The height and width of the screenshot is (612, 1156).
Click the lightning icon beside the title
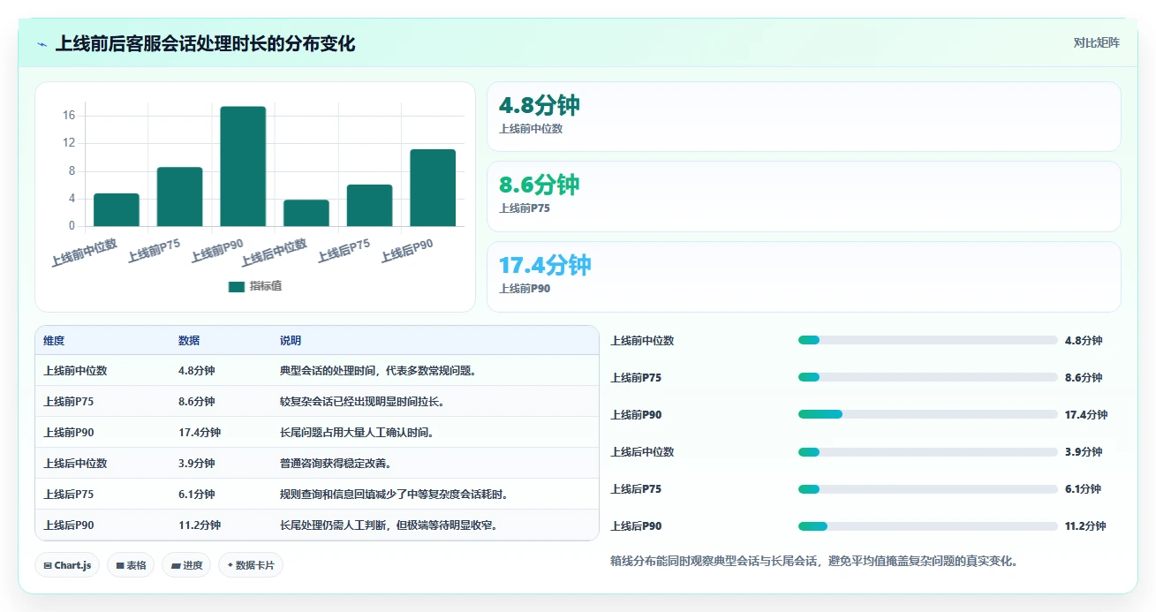pyautogui.click(x=42, y=44)
